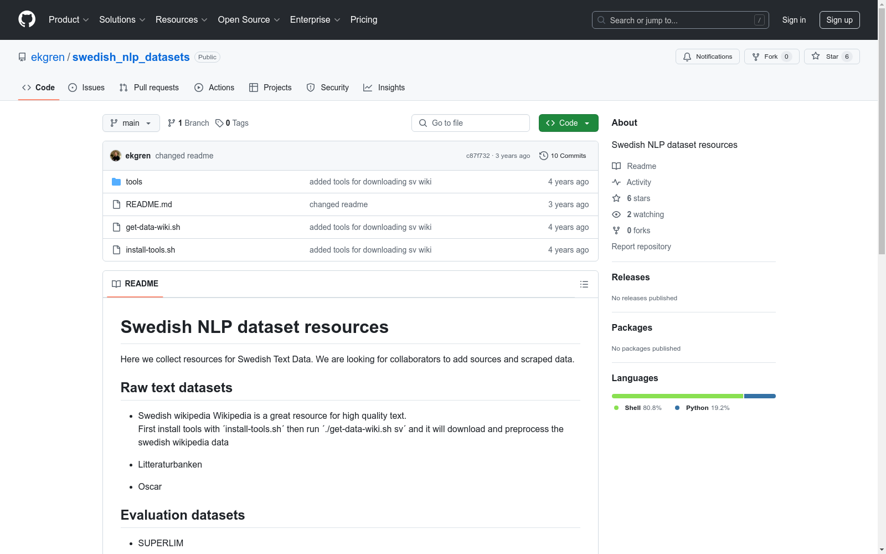Screen dimensions: 886x554
Task: Click the Go to file input
Action: click(x=471, y=123)
